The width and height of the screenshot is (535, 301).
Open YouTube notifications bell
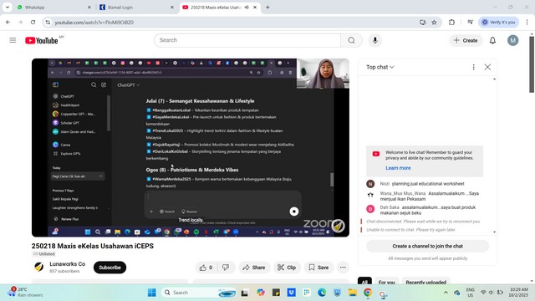coord(492,40)
